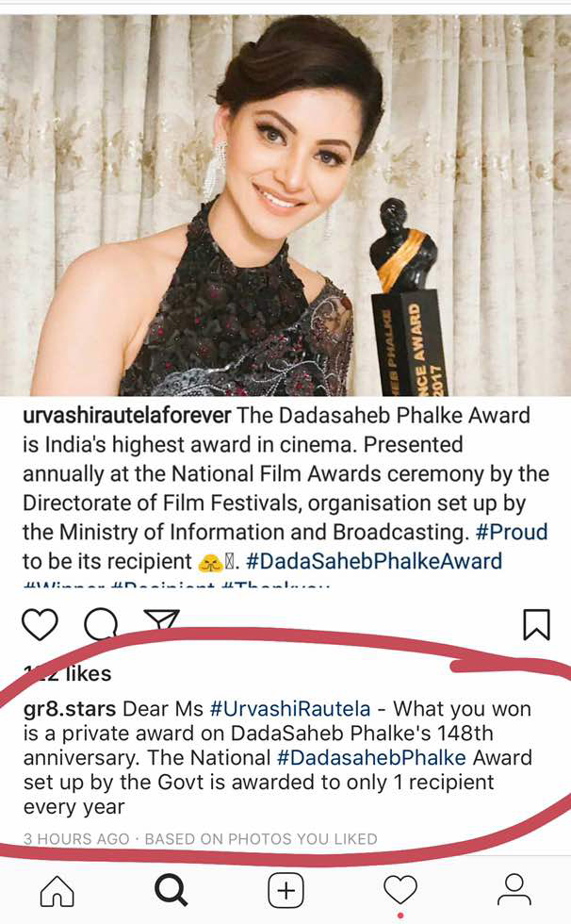Open the #DadaSahebPhalkeAward caption hashtag
The width and height of the screenshot is (571, 924).
(x=374, y=561)
